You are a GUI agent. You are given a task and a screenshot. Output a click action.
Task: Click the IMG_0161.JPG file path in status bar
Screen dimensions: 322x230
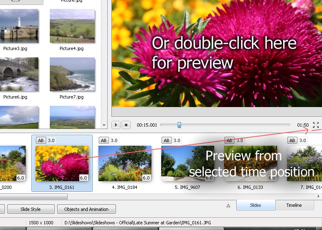(138, 223)
